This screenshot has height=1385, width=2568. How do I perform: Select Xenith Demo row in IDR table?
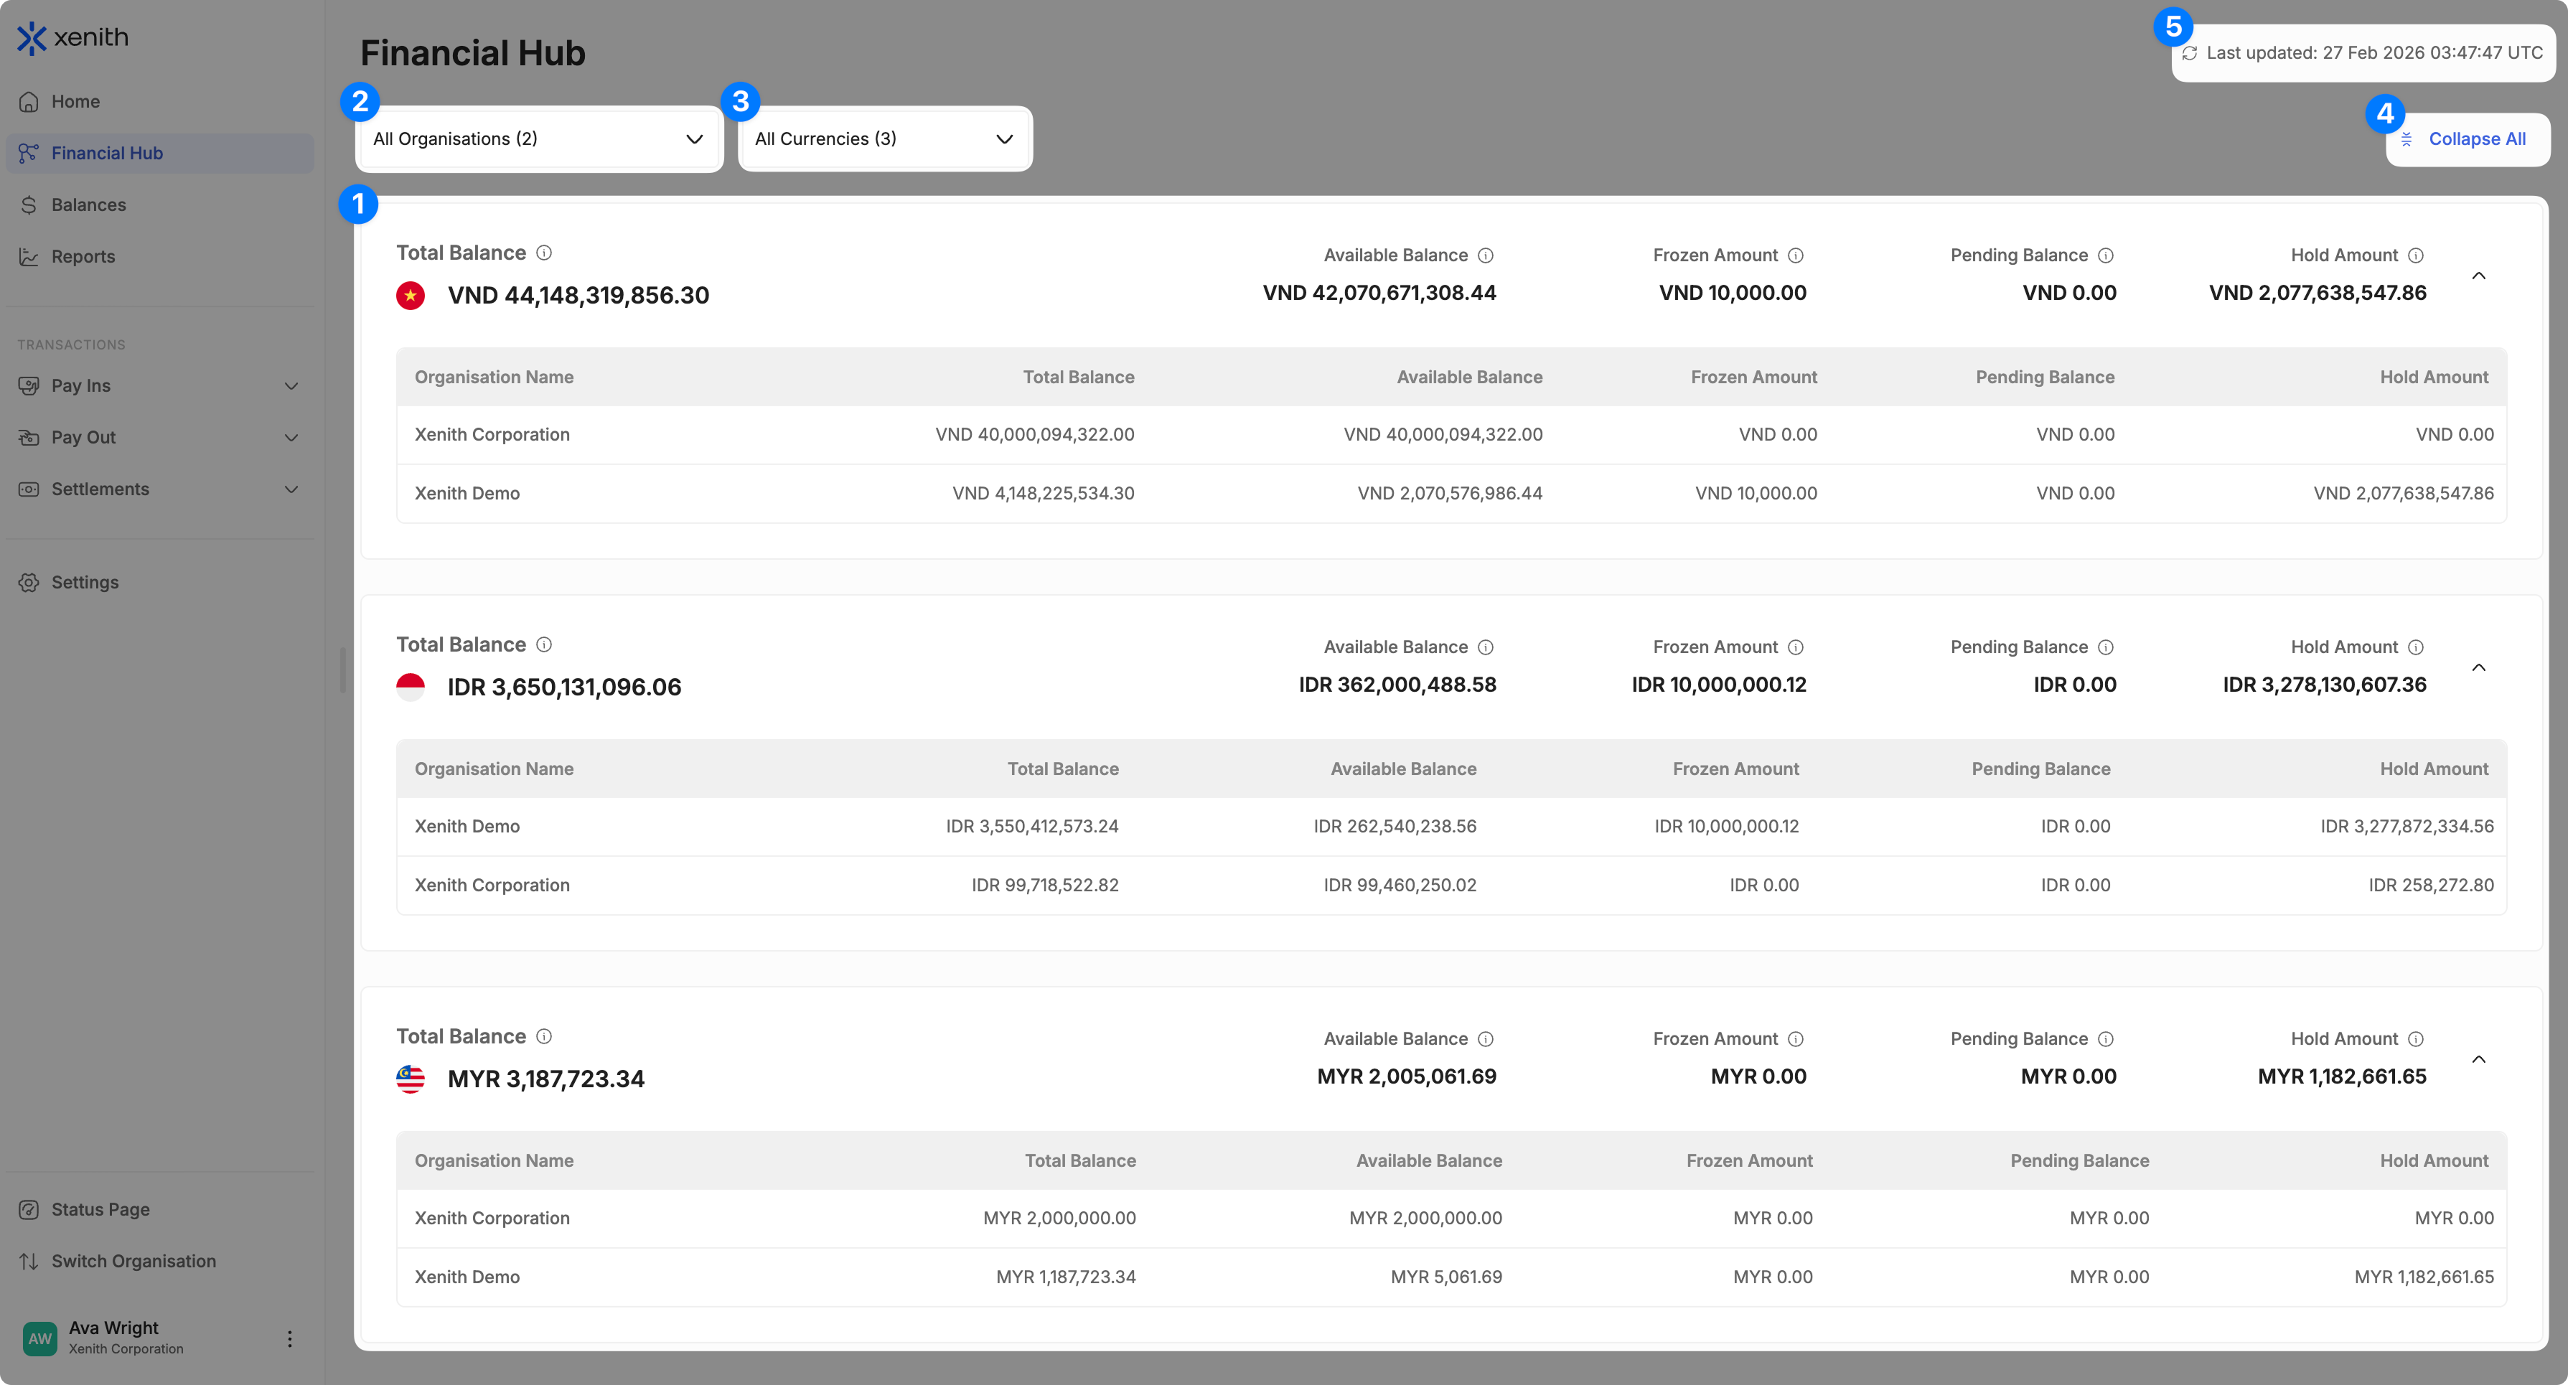coord(467,827)
